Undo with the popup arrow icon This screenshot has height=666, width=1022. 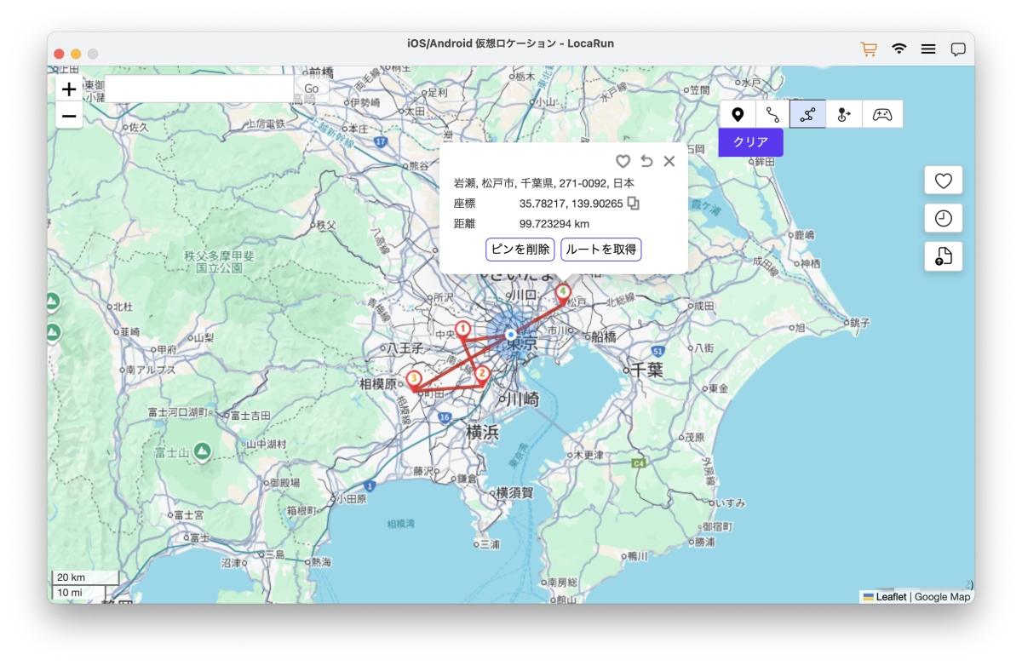646,161
